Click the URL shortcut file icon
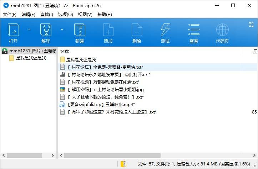258x169 pixels. 62,74
